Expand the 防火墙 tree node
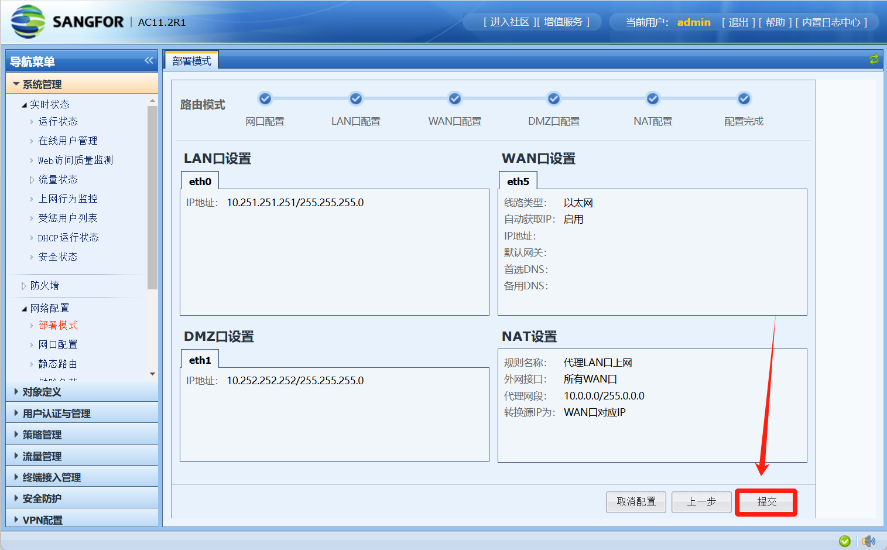Viewport: 887px width, 550px height. click(x=24, y=286)
